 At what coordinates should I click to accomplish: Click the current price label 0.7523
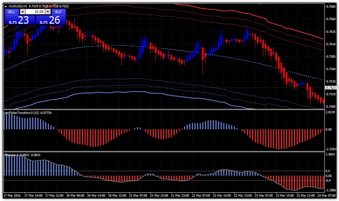point(331,88)
